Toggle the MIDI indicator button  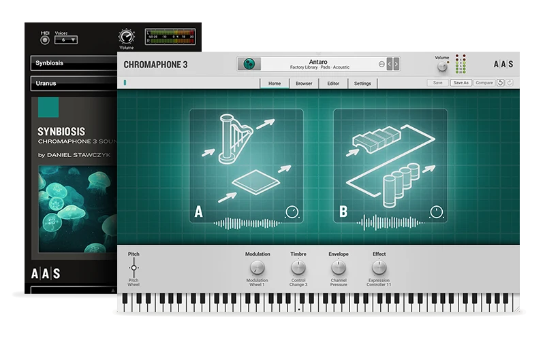click(45, 40)
